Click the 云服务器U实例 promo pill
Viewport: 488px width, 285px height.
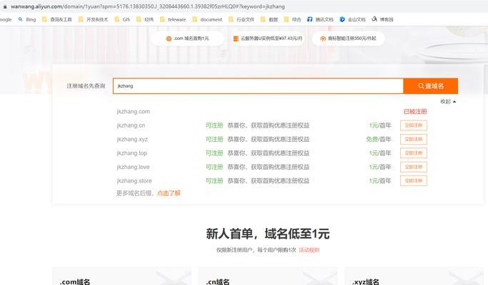pos(268,38)
